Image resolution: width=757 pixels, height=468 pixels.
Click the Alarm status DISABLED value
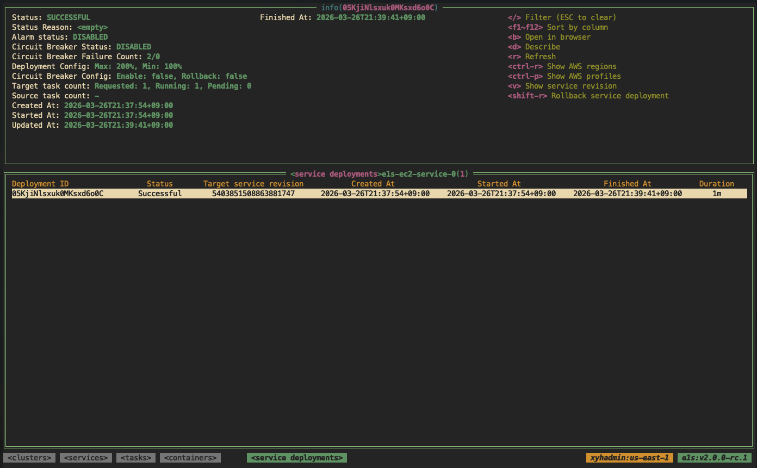pos(90,37)
